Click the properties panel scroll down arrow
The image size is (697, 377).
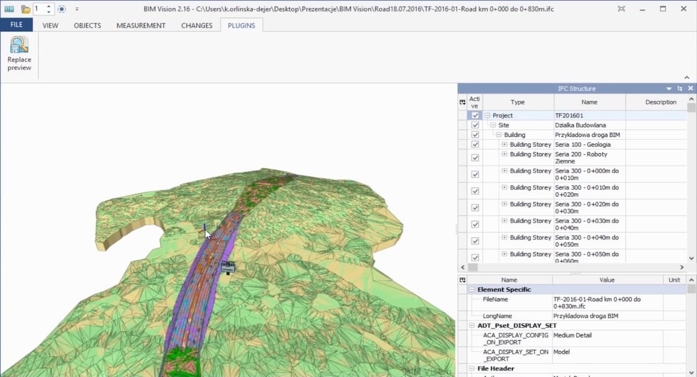point(691,373)
